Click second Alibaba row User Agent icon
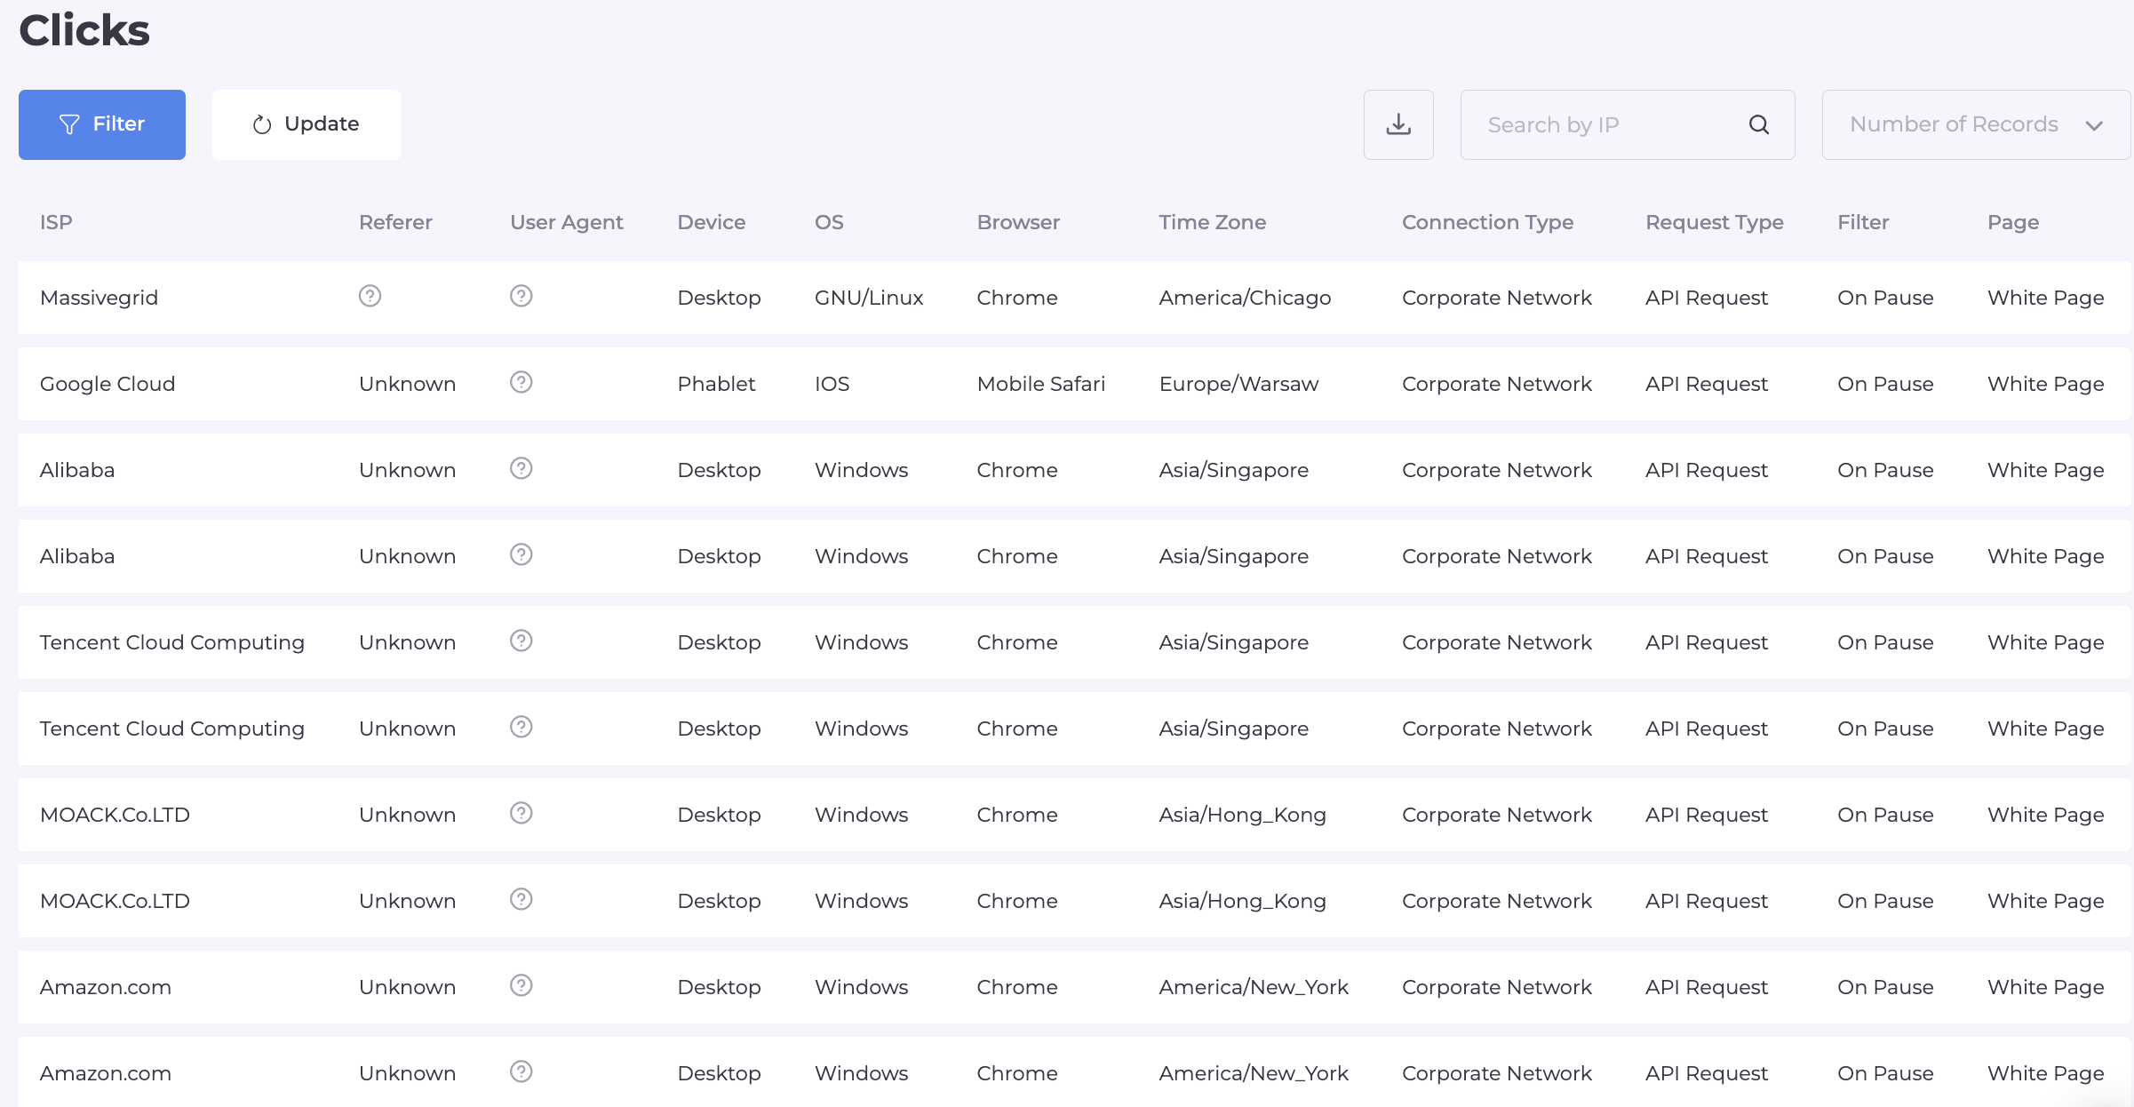This screenshot has width=2134, height=1107. point(521,554)
